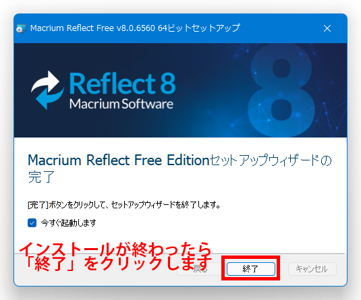Finish setup with the 終了 button

tap(251, 269)
